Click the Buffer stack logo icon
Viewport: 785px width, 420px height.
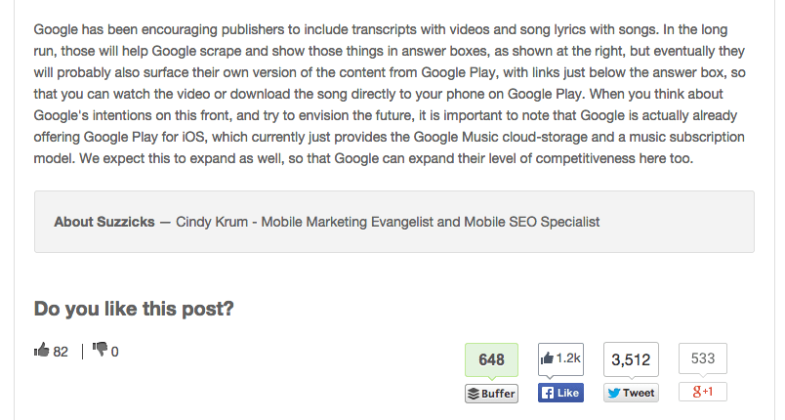(x=474, y=394)
